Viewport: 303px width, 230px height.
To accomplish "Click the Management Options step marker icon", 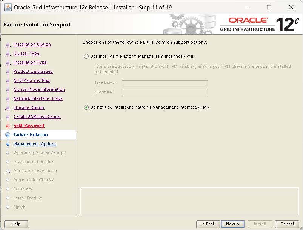I will pos(8,144).
